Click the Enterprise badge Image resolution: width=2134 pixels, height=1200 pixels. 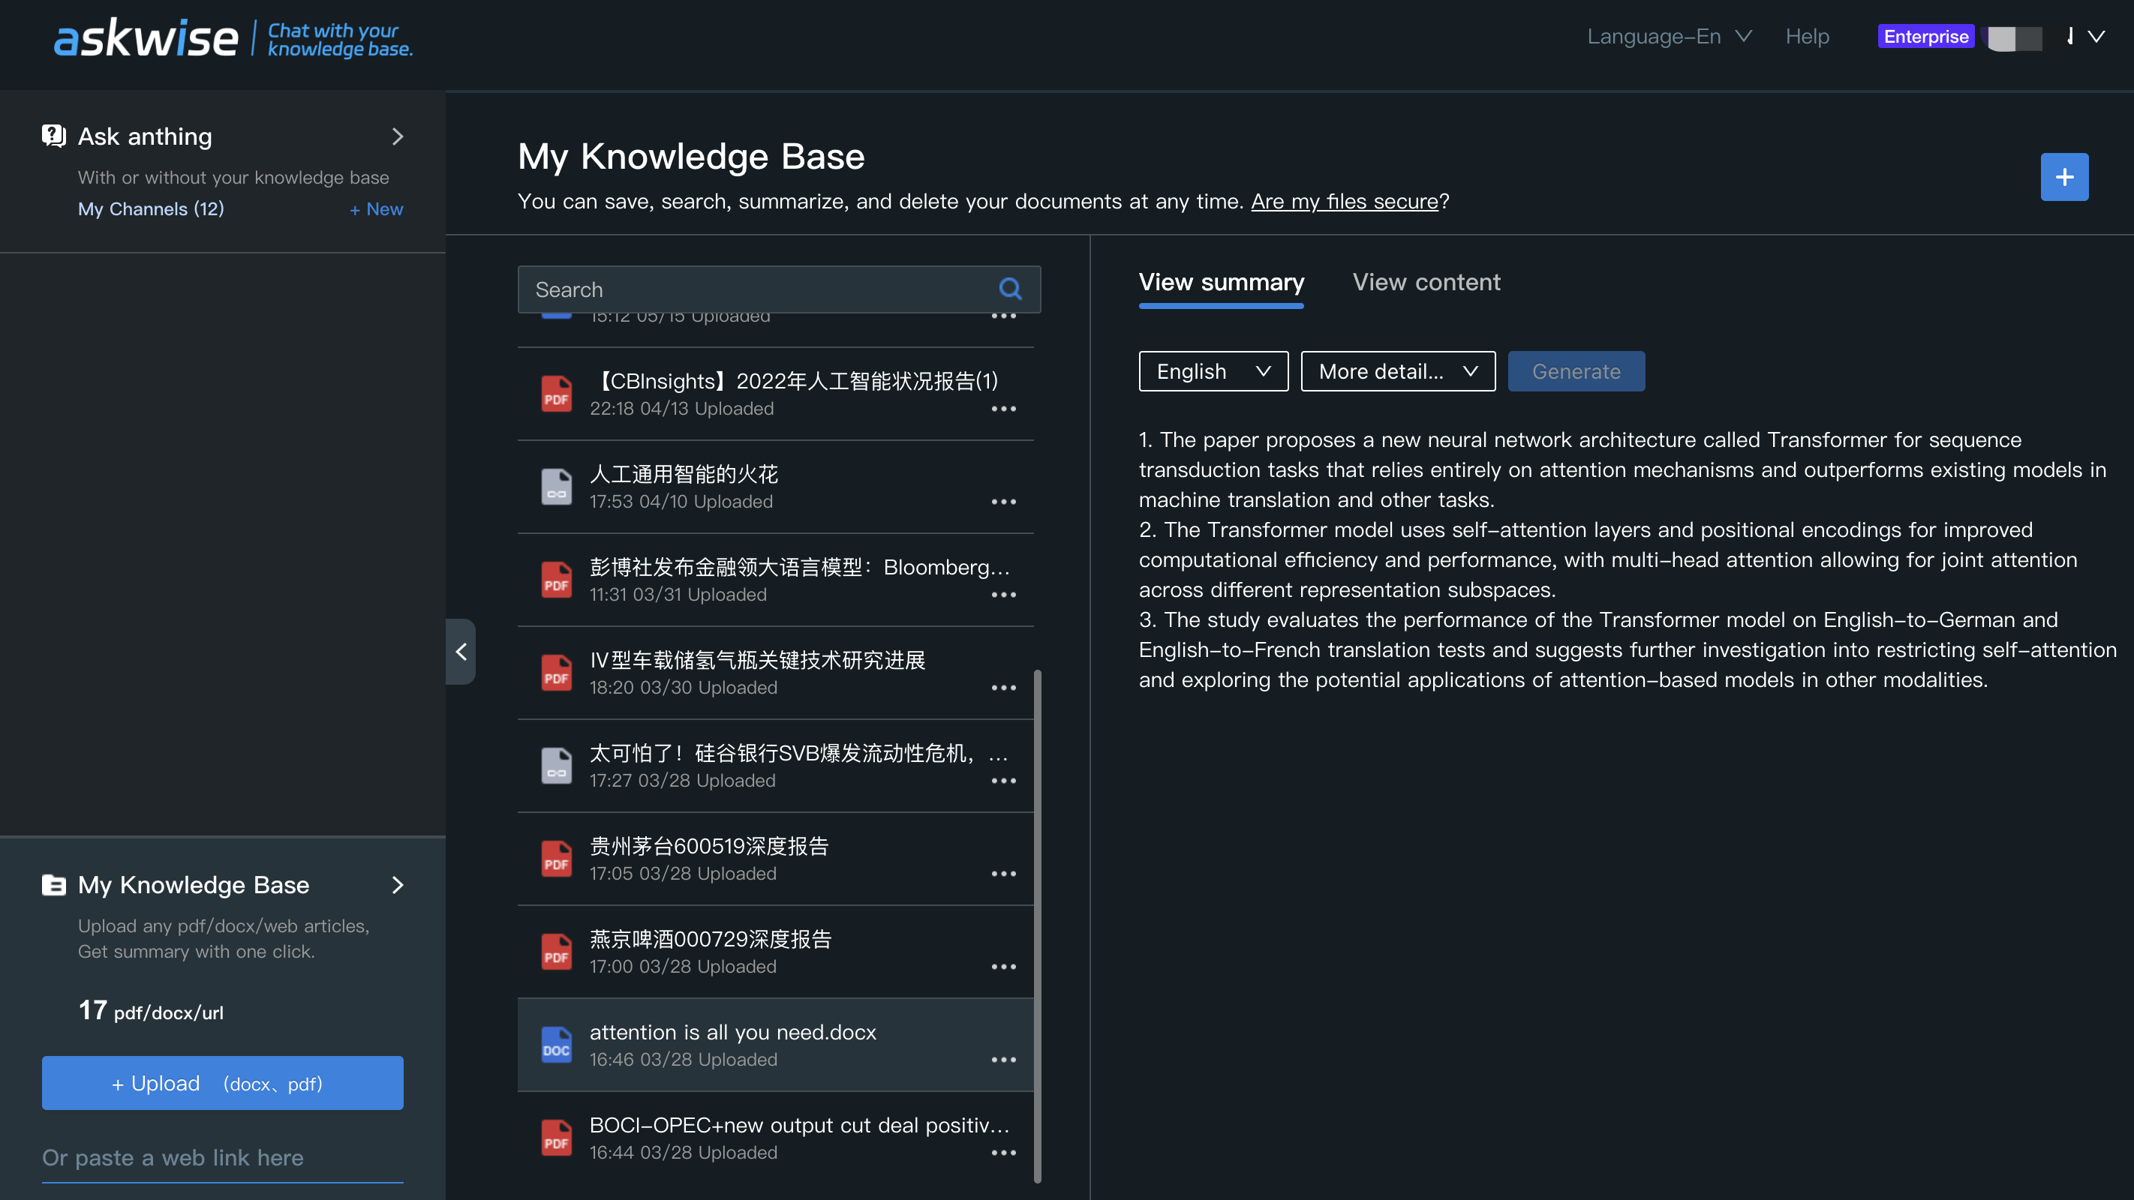[1925, 37]
